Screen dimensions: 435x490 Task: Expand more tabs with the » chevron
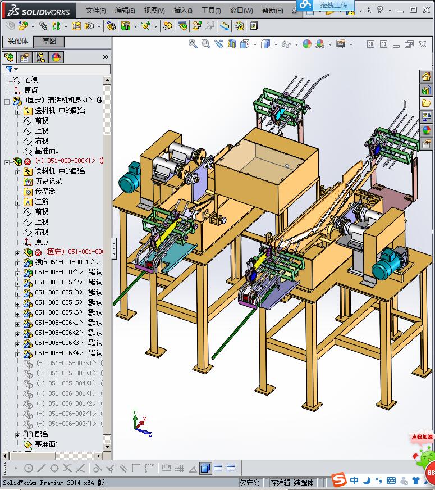[x=106, y=57]
